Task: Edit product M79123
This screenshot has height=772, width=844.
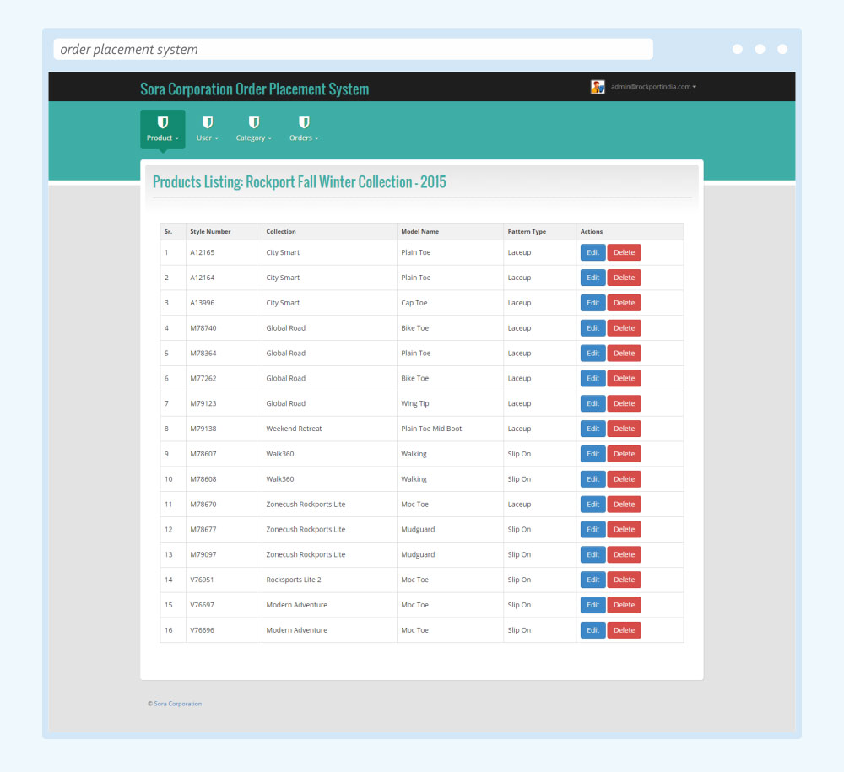Action: click(x=592, y=403)
